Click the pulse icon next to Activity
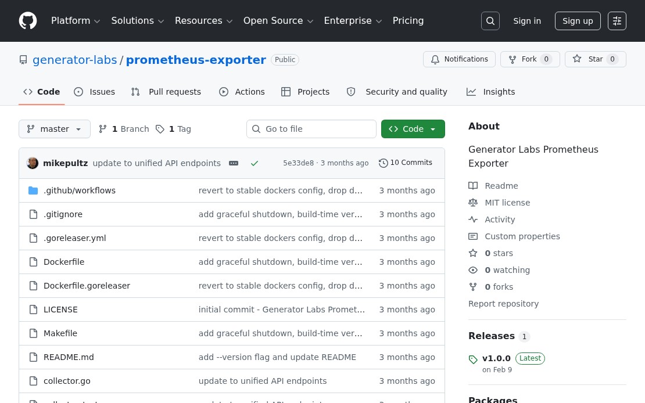Viewport: 645px width, 403px height. pyautogui.click(x=473, y=220)
